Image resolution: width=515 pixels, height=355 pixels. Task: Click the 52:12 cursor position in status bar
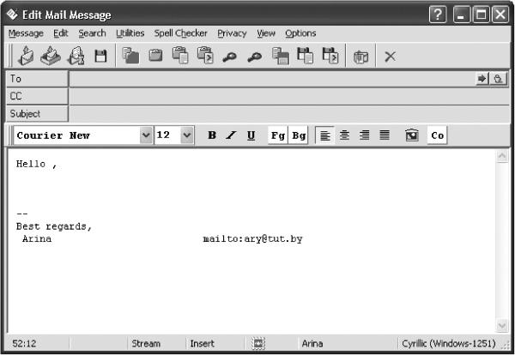click(24, 344)
